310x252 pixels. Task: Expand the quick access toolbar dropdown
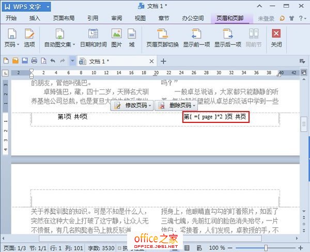tap(72, 61)
